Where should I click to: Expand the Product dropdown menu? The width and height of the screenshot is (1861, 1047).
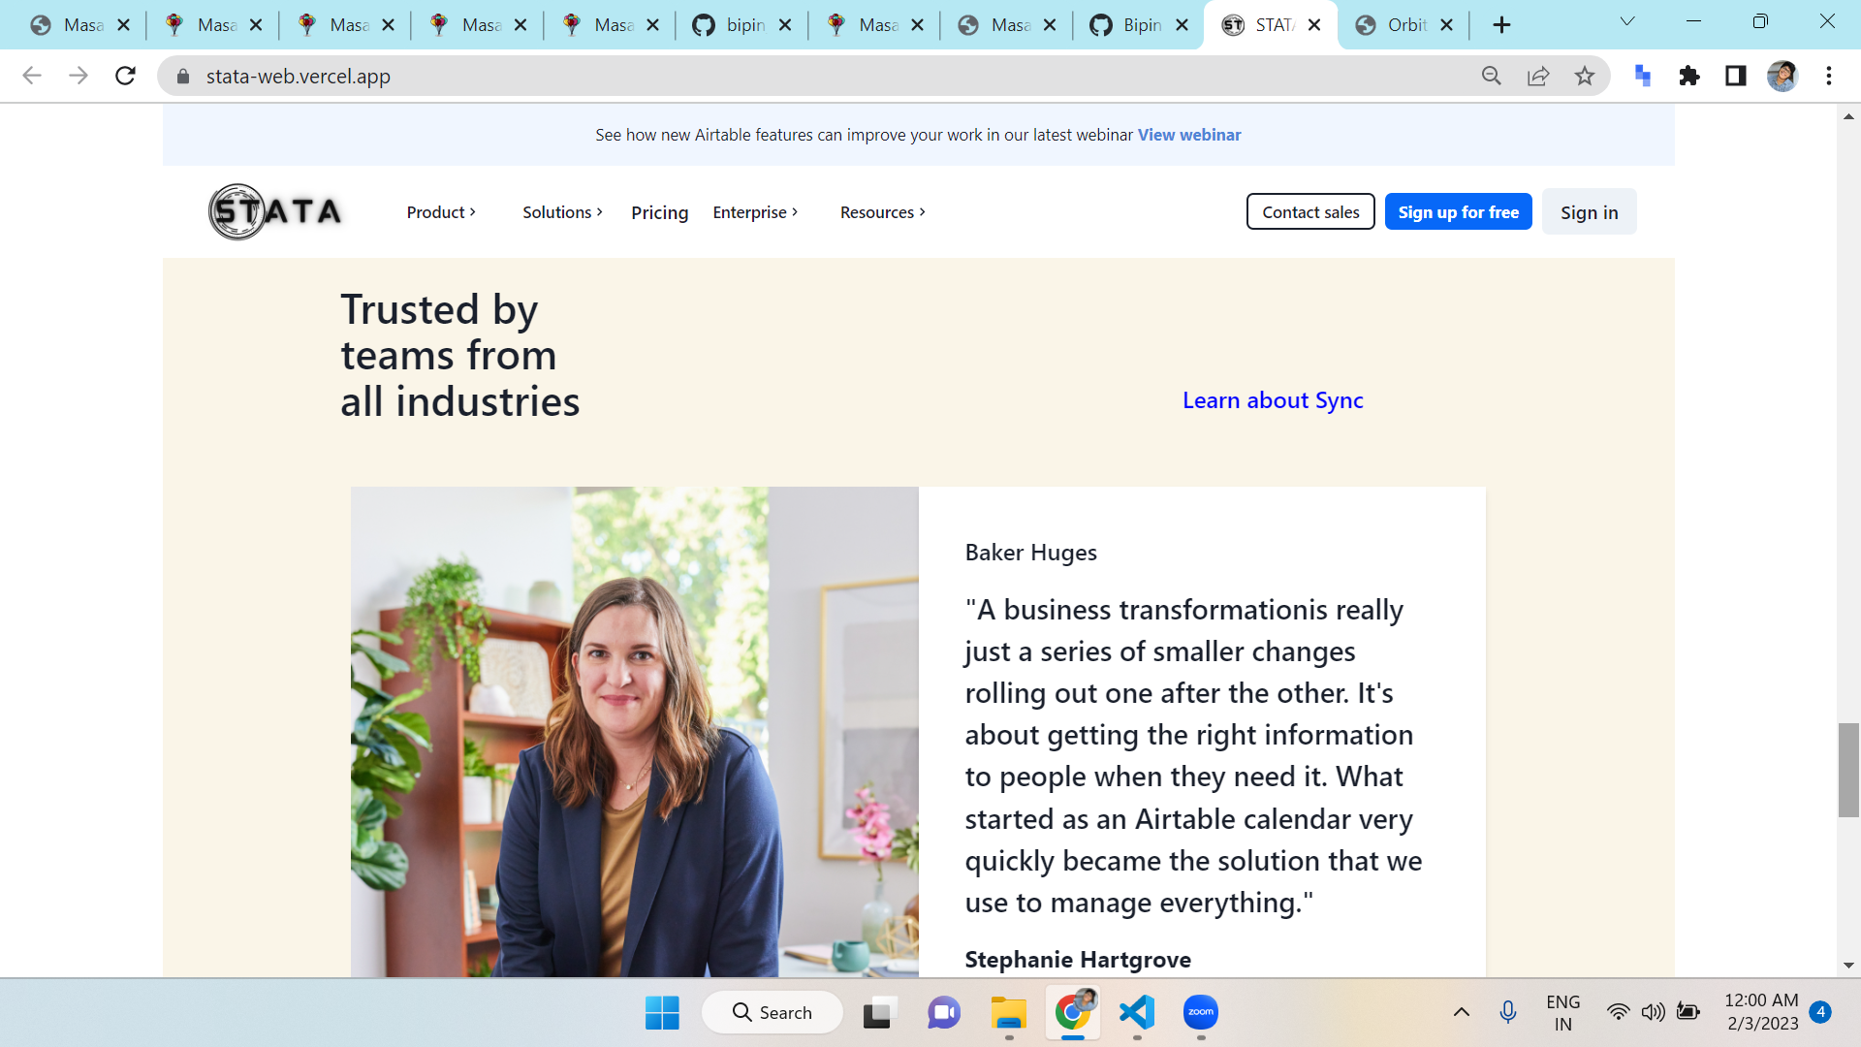click(x=441, y=212)
